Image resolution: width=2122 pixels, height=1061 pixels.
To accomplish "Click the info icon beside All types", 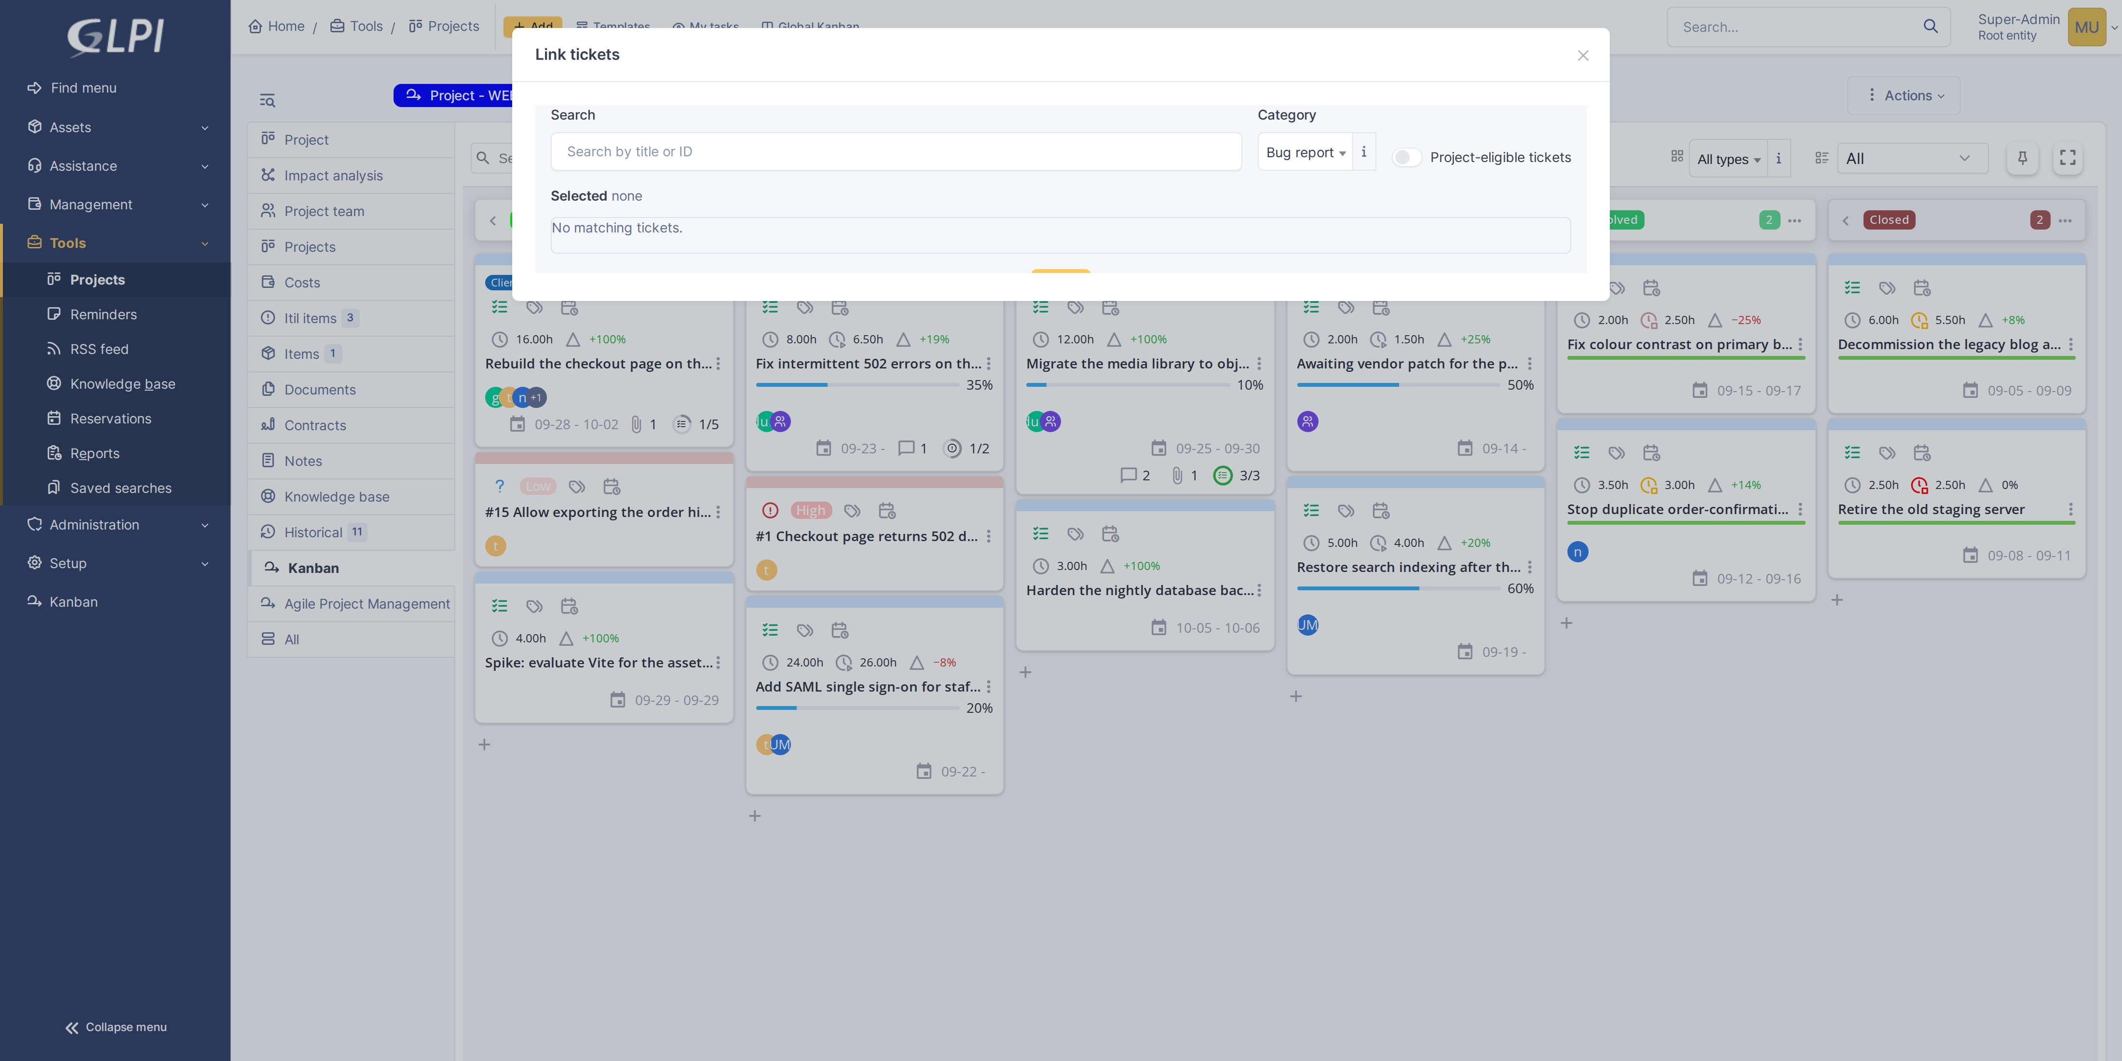I will (1779, 159).
